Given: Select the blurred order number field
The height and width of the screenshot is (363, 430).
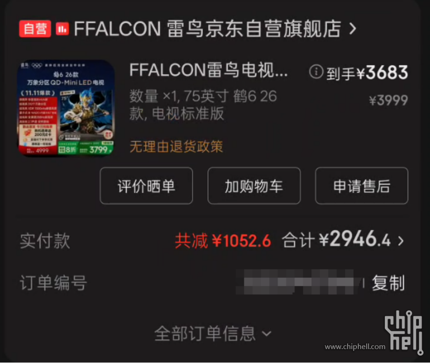Looking at the screenshot, I should [x=298, y=282].
